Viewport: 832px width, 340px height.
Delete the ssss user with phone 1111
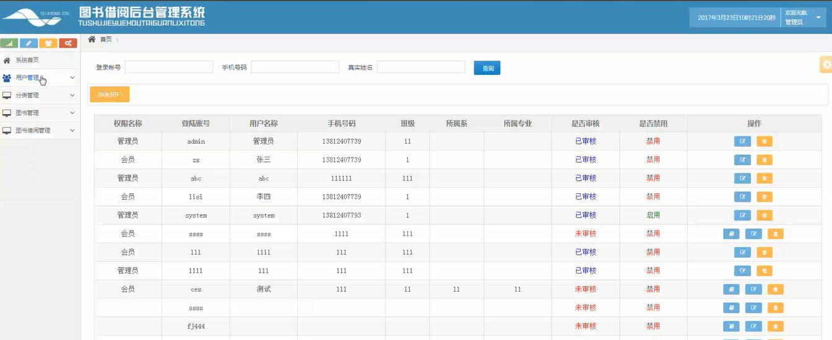776,234
